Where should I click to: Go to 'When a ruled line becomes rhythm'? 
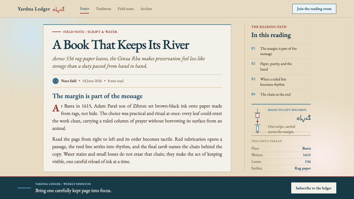(281, 82)
